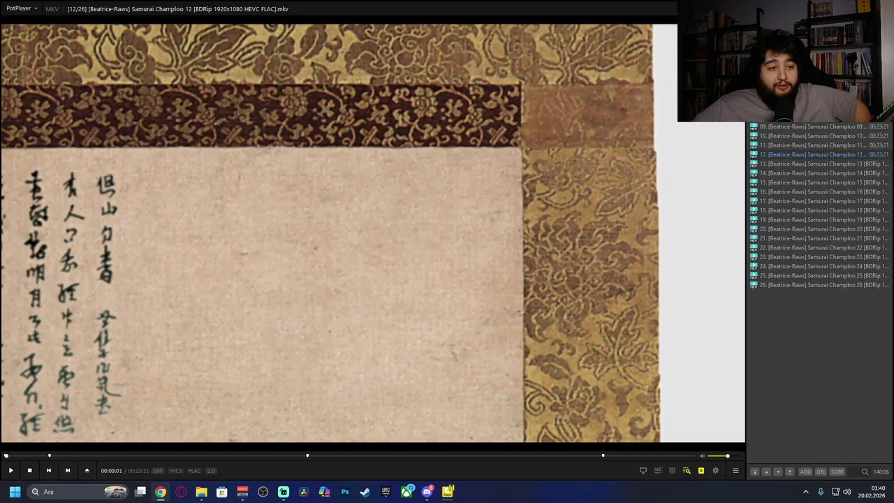894x503 pixels.
Task: Mute audio with the speaker icon by the volume slider
Action: point(702,455)
